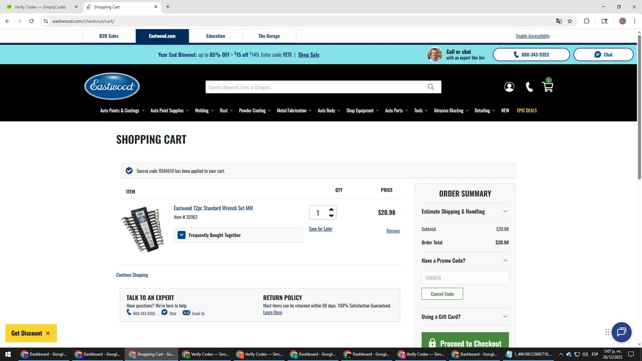Open browser extensions puzzle icon
642x361 pixels.
587,21
